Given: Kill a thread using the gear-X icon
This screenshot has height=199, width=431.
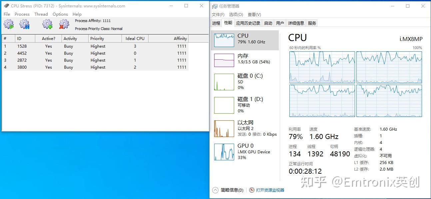Looking at the screenshot, I should click(x=64, y=24).
